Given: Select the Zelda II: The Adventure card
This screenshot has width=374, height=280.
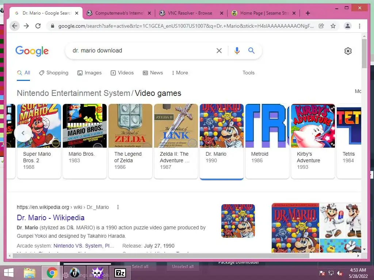Looking at the screenshot, I should pos(176,141).
